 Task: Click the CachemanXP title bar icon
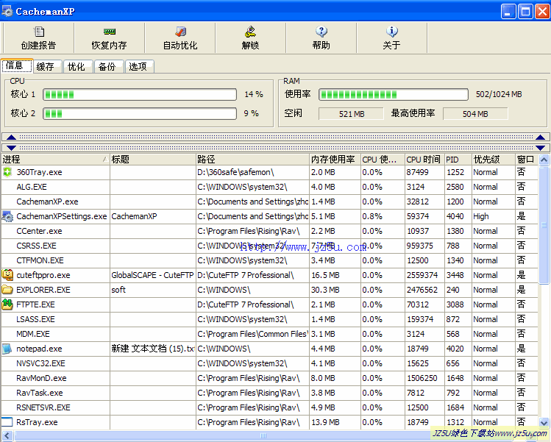[x=7, y=12]
